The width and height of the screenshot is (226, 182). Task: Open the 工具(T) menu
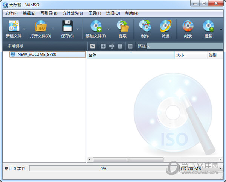coord(95,14)
